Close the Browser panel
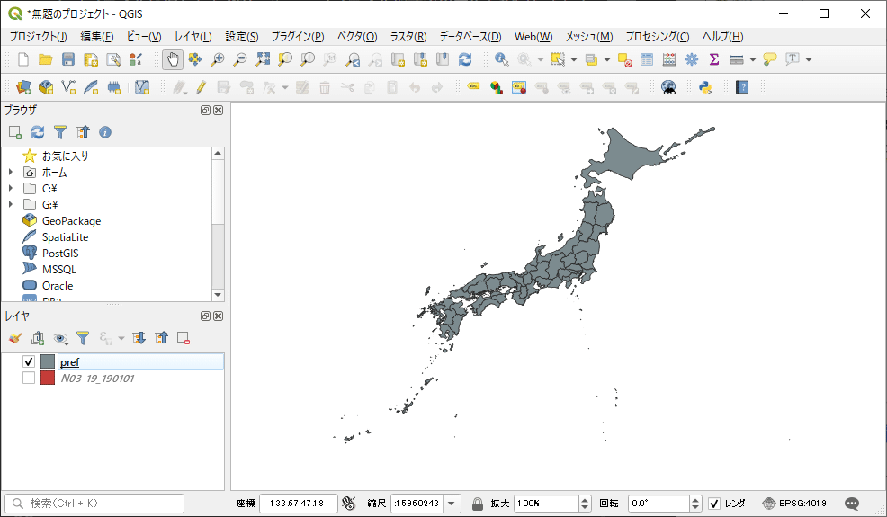This screenshot has width=887, height=517. click(219, 111)
